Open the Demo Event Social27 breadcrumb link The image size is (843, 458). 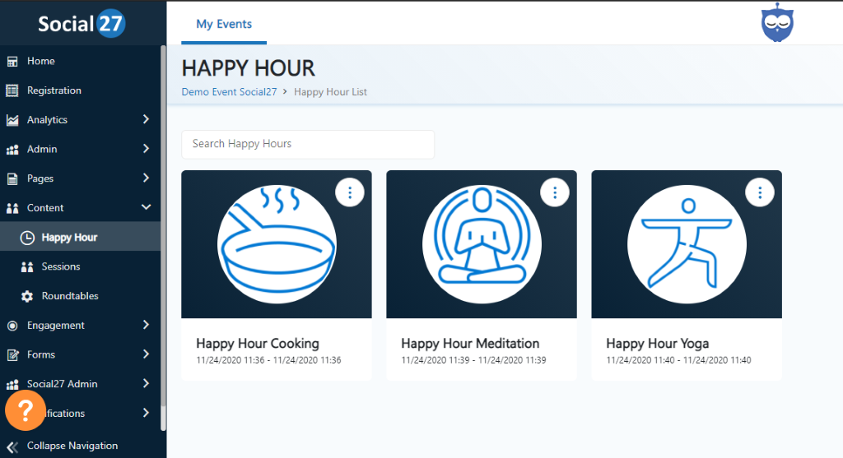pos(229,92)
